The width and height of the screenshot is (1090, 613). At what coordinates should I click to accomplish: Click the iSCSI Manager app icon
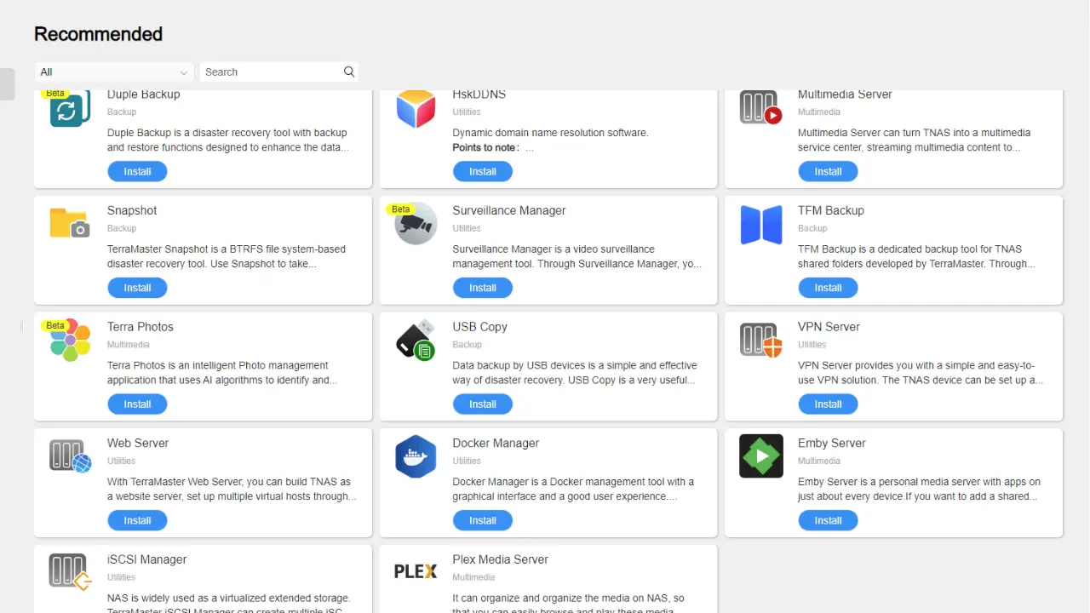coord(70,572)
